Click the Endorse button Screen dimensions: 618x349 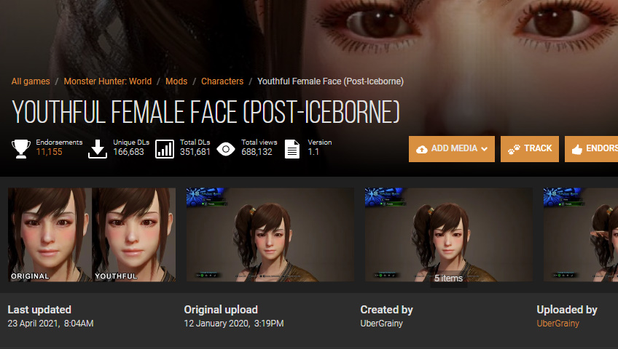591,149
